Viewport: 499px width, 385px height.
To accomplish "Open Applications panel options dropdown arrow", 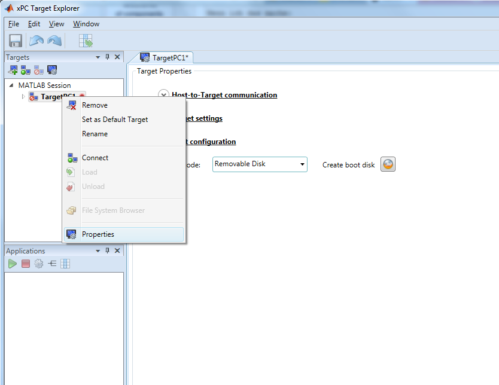I will [x=98, y=251].
